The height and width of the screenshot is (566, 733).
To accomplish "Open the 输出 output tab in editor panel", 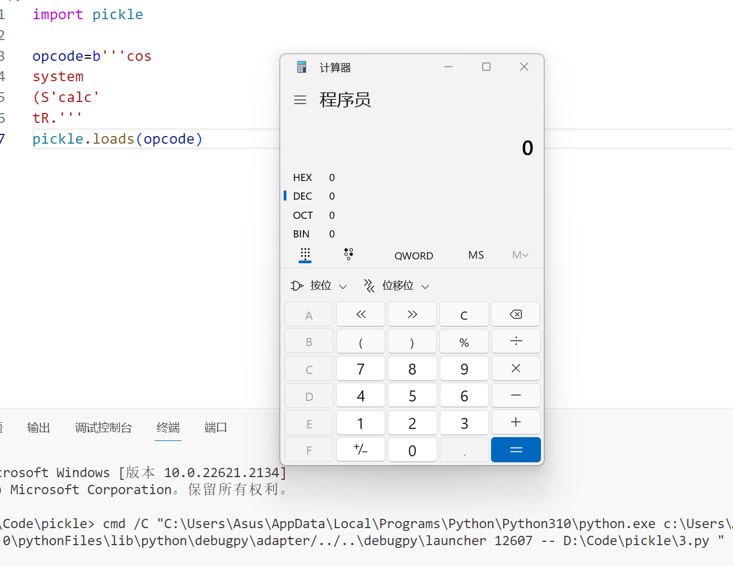I will tap(38, 427).
